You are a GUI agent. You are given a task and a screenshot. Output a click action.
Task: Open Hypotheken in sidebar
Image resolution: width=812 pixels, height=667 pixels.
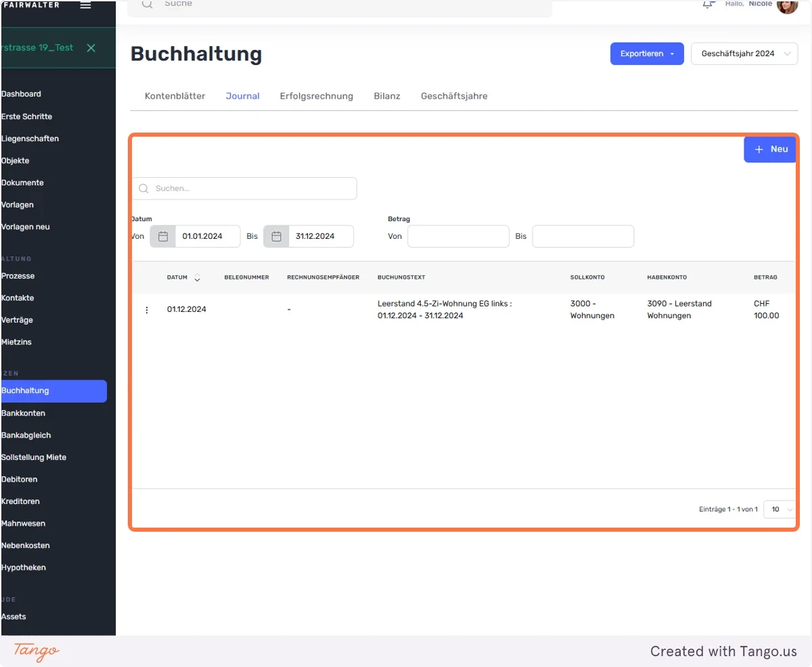pos(24,568)
